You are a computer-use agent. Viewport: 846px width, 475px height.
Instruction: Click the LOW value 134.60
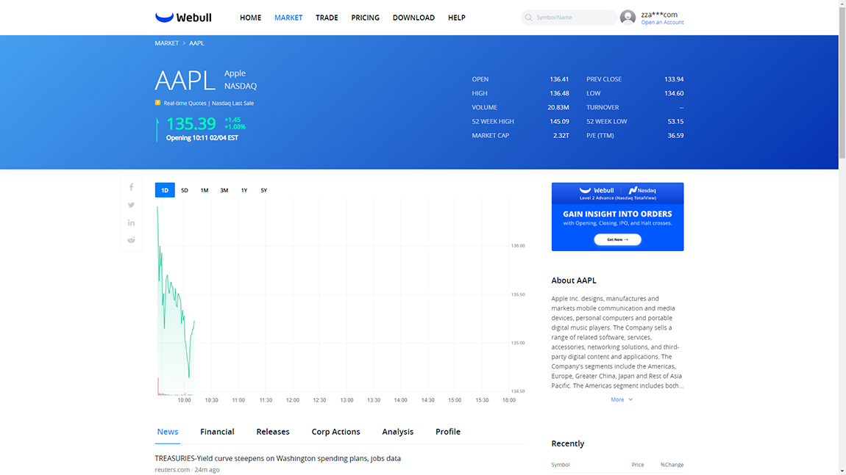[x=674, y=93]
